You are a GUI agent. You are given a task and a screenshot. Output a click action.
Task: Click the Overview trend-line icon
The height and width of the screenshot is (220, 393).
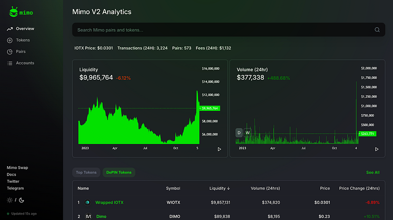tap(10, 29)
